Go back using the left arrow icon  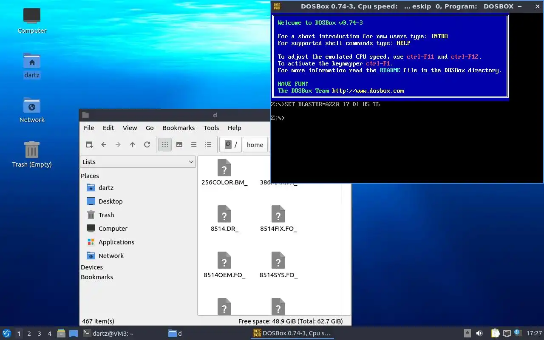click(104, 144)
